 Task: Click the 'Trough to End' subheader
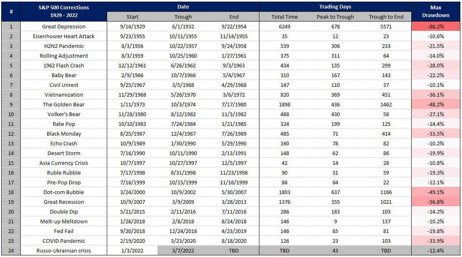pos(386,17)
